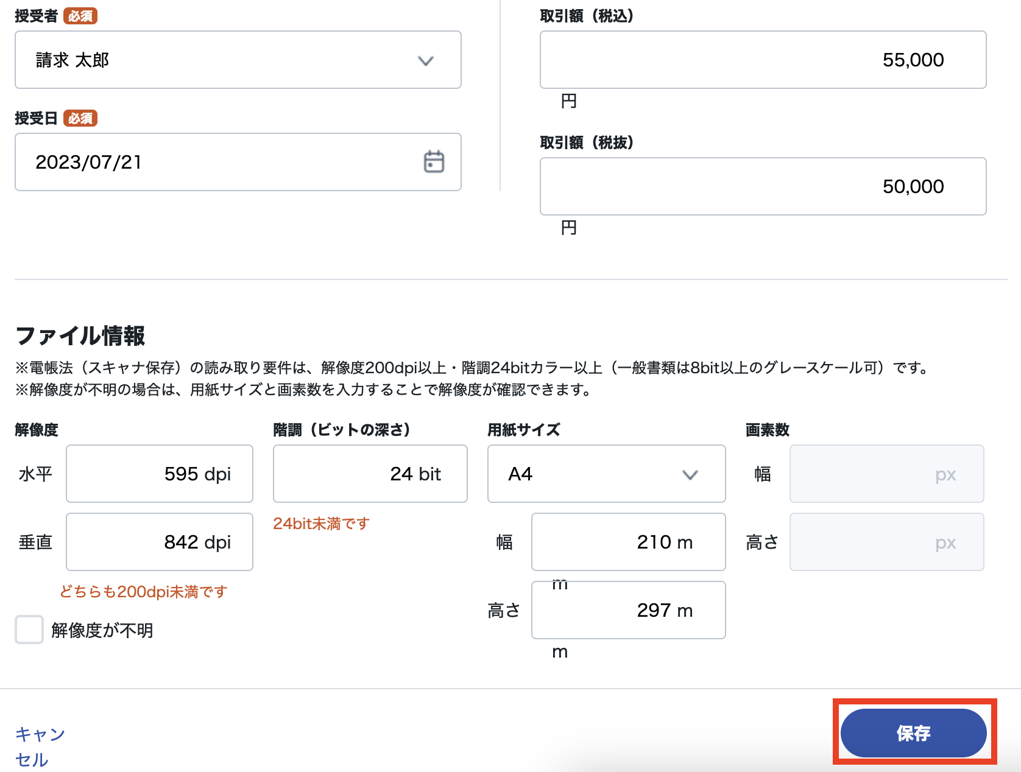The width and height of the screenshot is (1021, 772).
Task: Edit the paper 高さ field showing 297
Action: tap(629, 610)
